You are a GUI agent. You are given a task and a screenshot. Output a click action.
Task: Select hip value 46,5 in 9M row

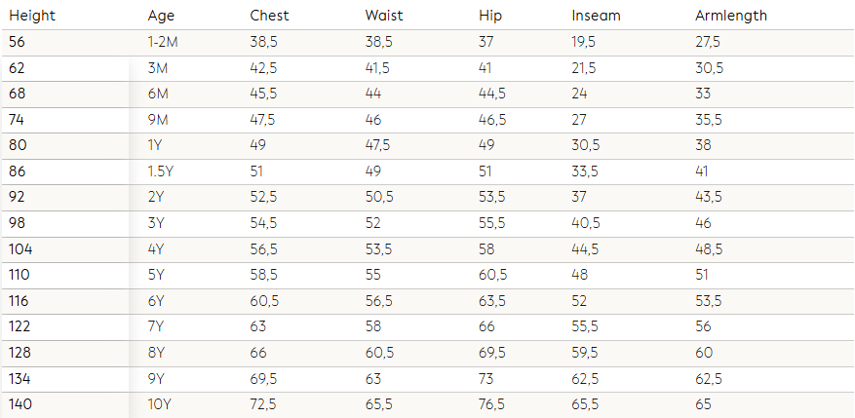tap(492, 120)
